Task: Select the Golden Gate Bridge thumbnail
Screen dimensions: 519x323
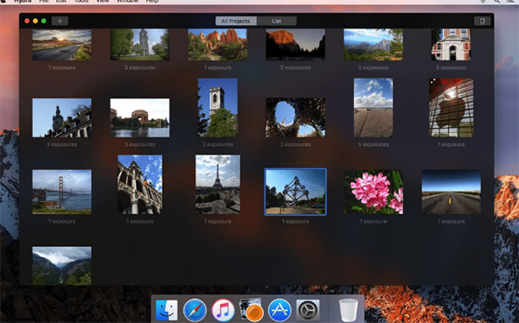Action: (62, 192)
